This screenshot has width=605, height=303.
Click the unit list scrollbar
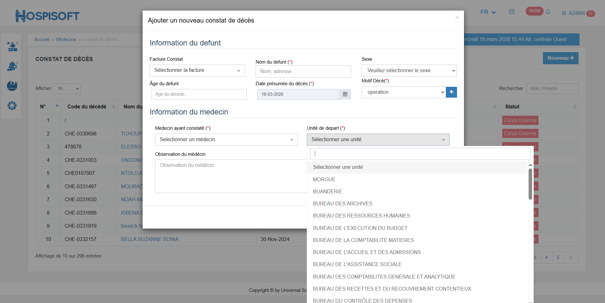coord(530,184)
